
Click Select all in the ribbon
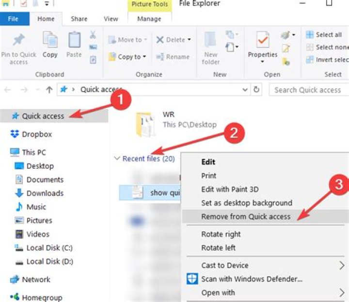324,35
